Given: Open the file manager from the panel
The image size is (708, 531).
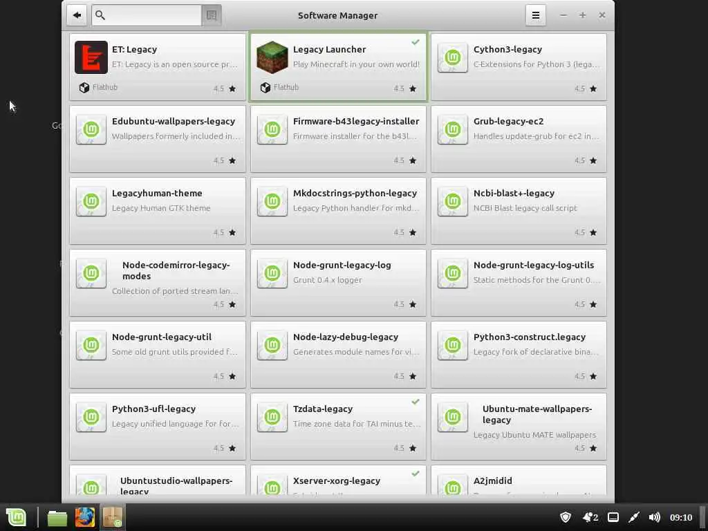Looking at the screenshot, I should [57, 518].
